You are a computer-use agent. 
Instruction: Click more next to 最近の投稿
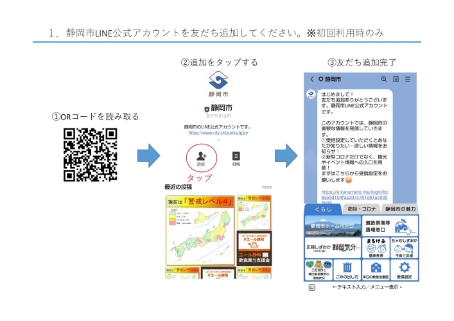[x=267, y=187]
